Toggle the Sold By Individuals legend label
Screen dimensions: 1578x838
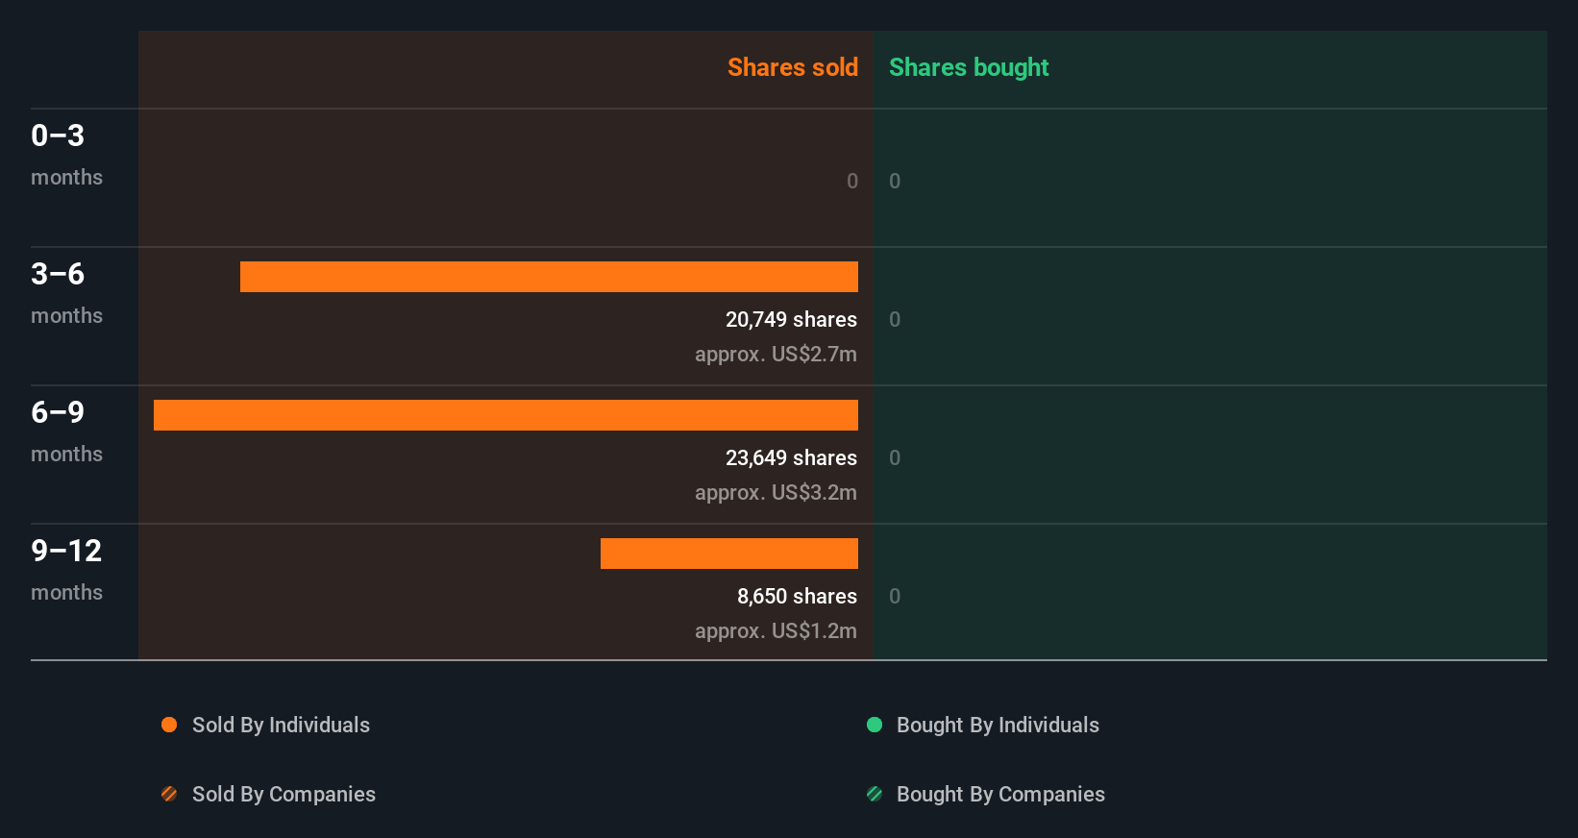281,726
